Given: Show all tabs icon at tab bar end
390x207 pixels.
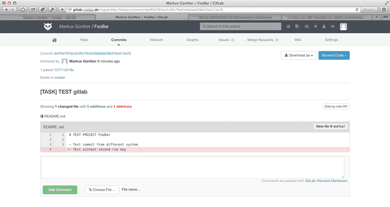Looking at the screenshot, I should click(385, 17).
